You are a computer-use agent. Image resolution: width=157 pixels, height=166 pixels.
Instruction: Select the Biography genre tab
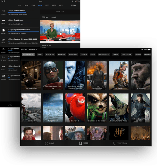[x=73, y=55]
